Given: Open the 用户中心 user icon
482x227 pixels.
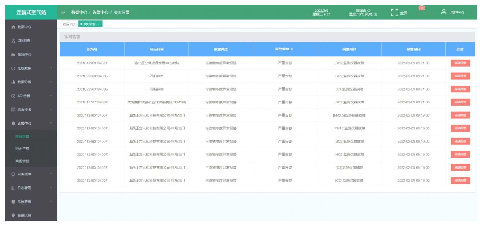Looking at the screenshot, I should (x=444, y=12).
